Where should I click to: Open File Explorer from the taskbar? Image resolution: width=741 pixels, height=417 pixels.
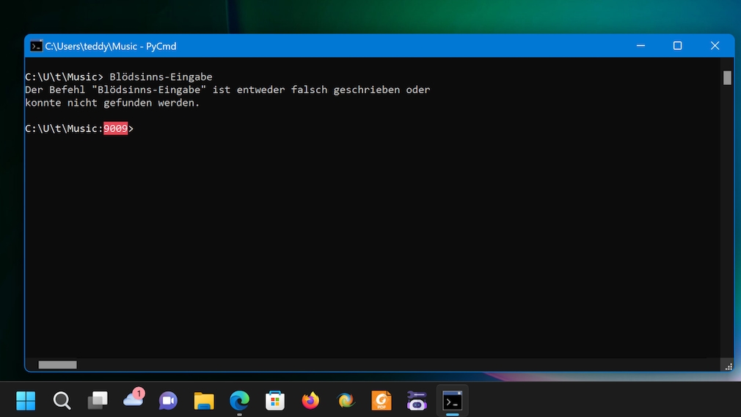[204, 400]
